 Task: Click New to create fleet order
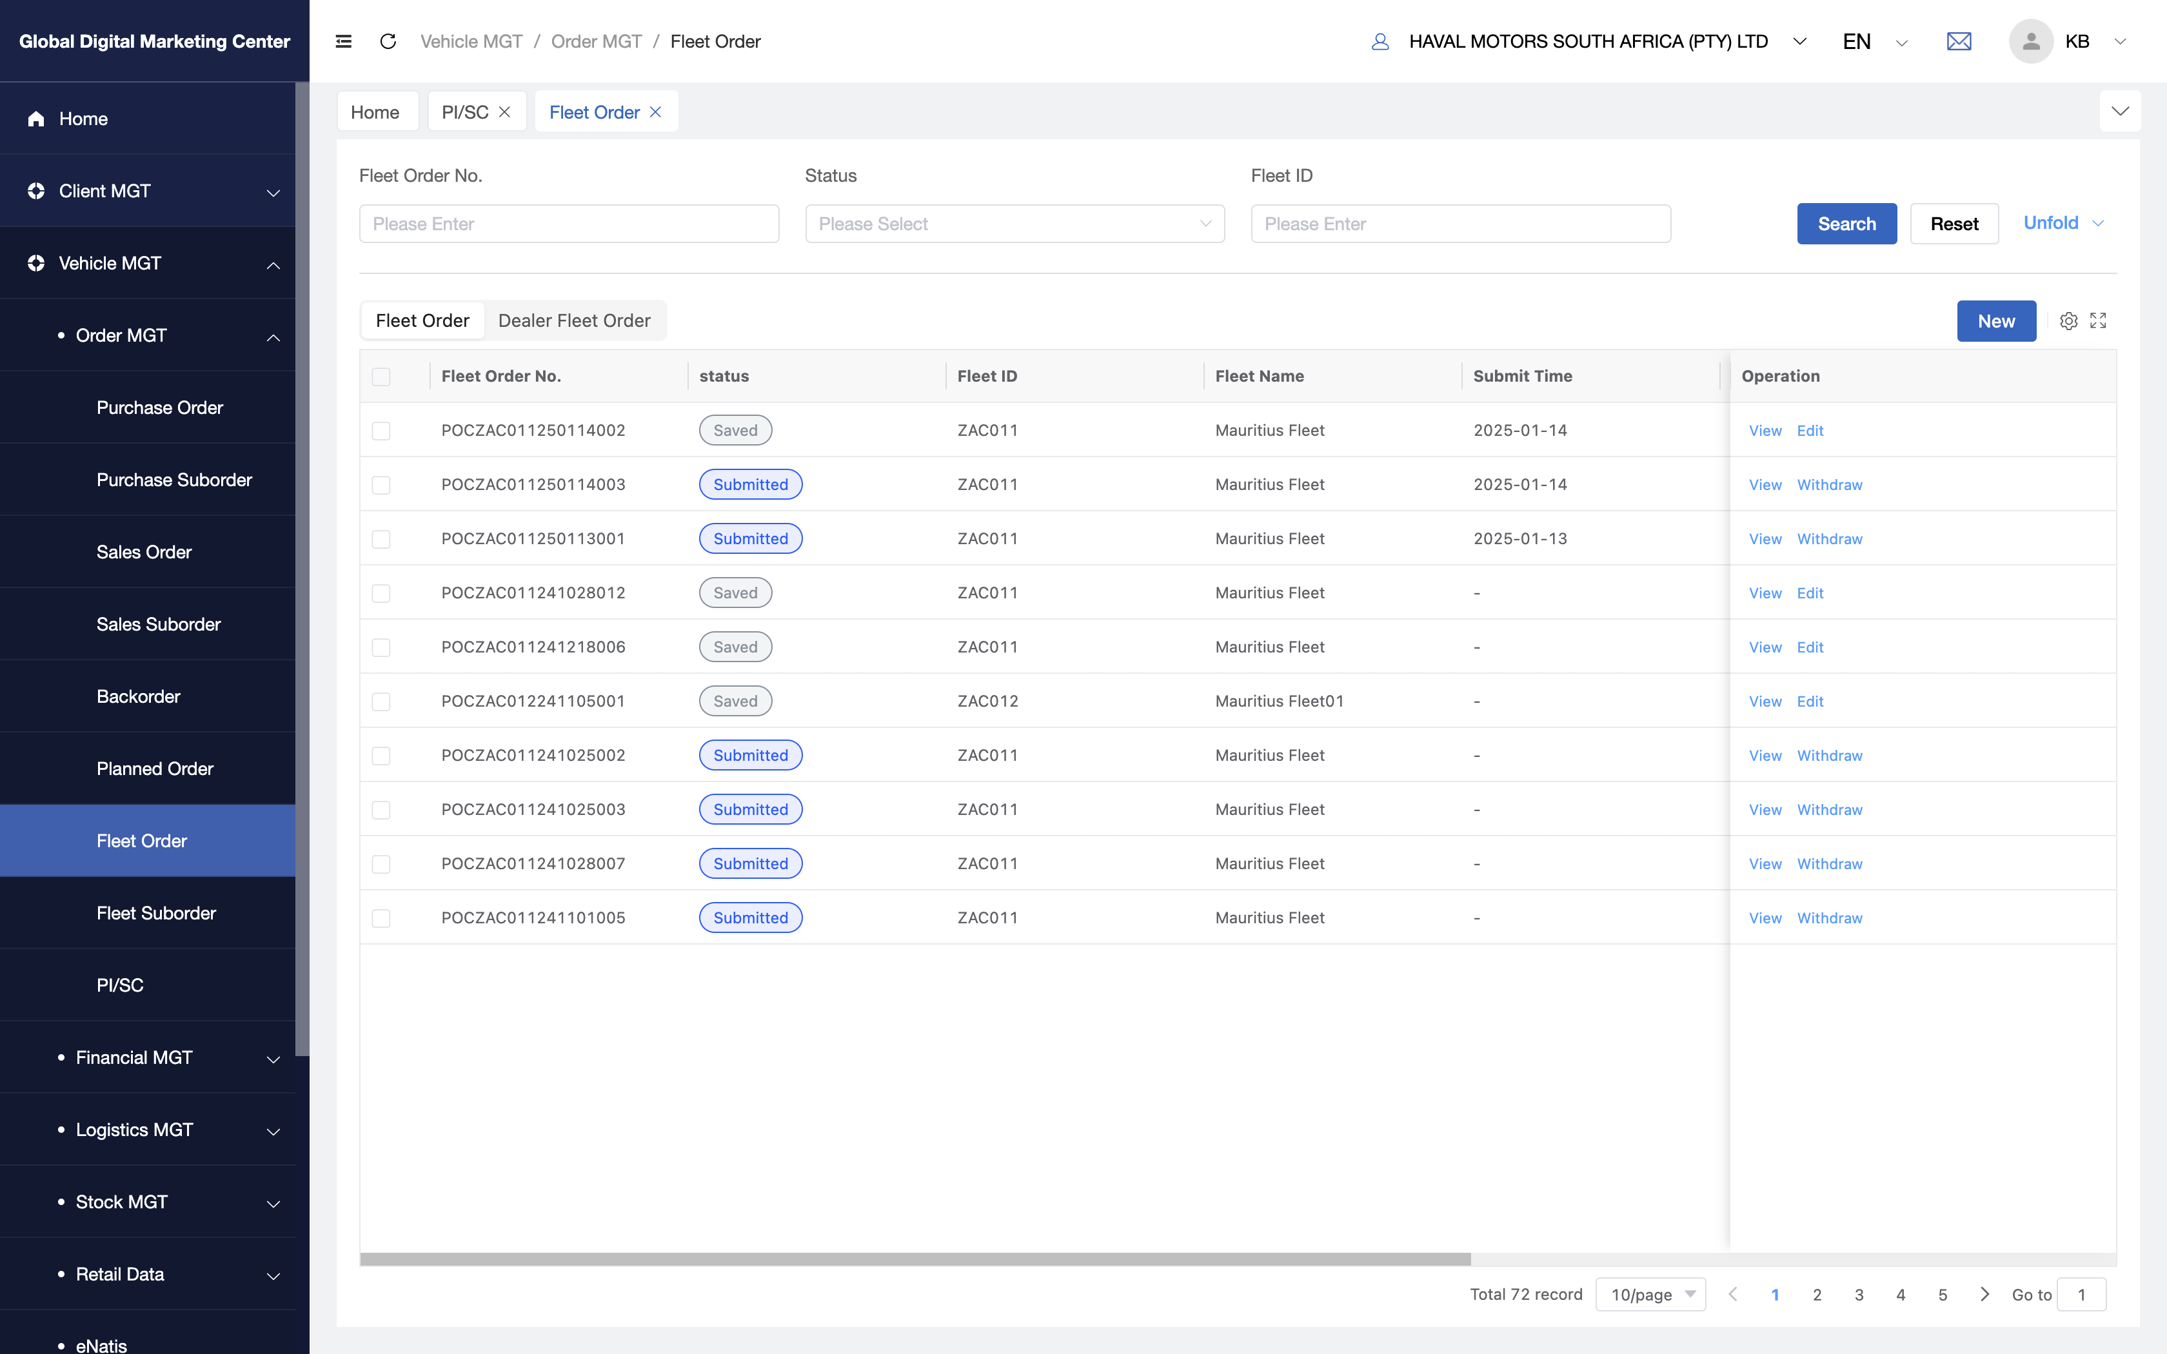(1996, 320)
